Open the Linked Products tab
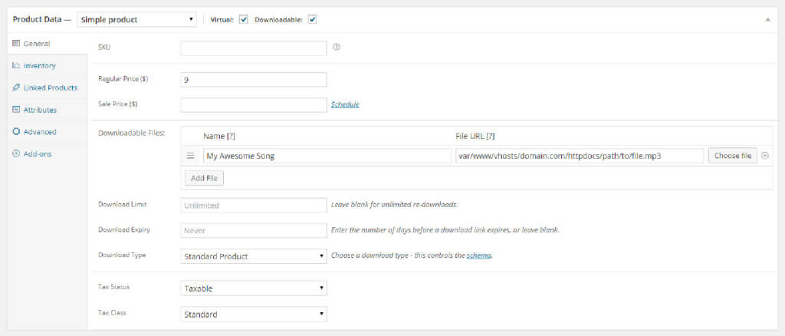The image size is (785, 336). coord(48,87)
